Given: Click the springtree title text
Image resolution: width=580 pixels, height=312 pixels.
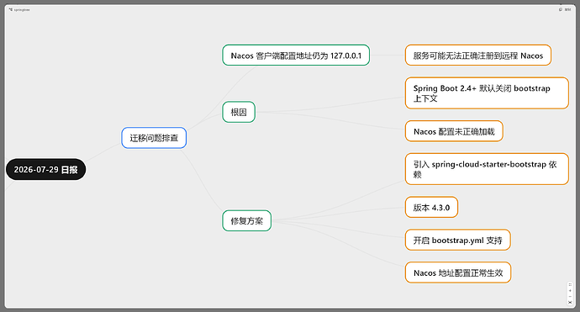Looking at the screenshot, I should (22, 9).
